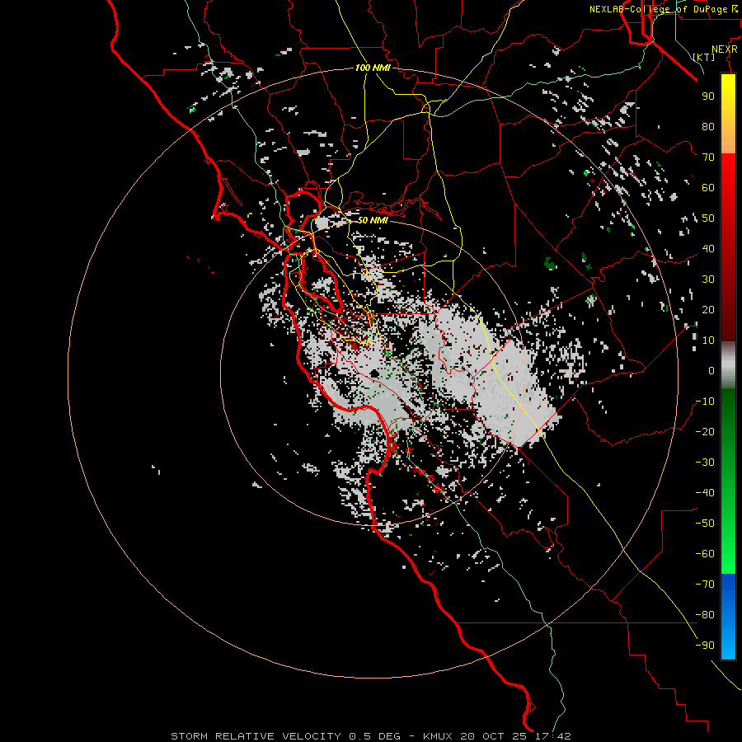
Task: Click the -60 value on velocity scale
Action: tap(705, 554)
